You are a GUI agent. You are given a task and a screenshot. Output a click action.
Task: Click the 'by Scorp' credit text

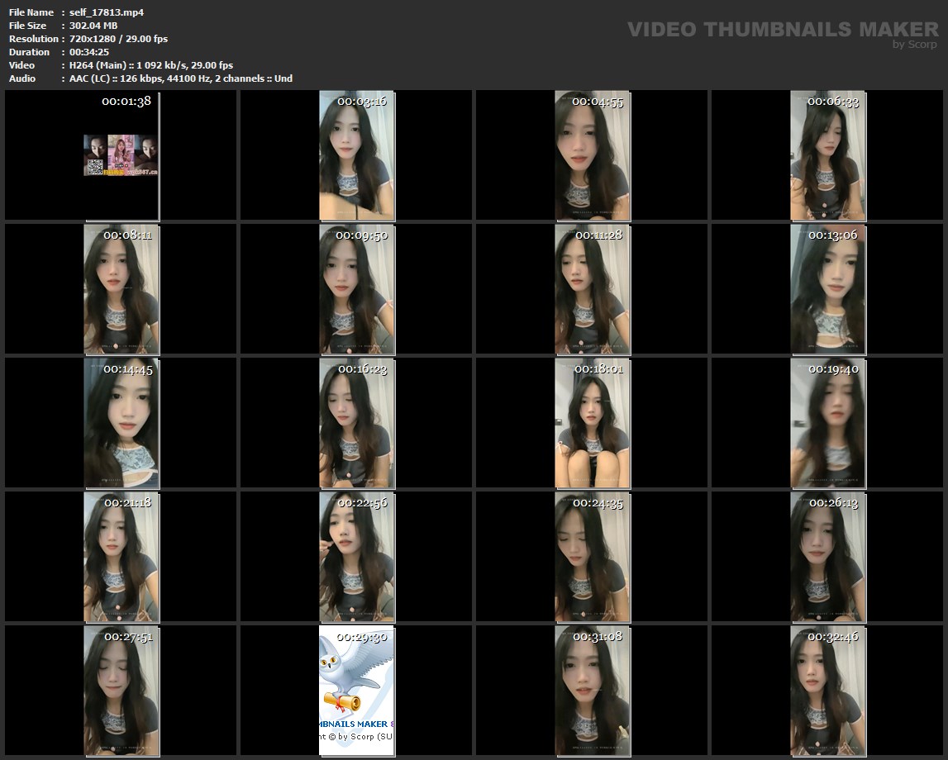point(914,45)
